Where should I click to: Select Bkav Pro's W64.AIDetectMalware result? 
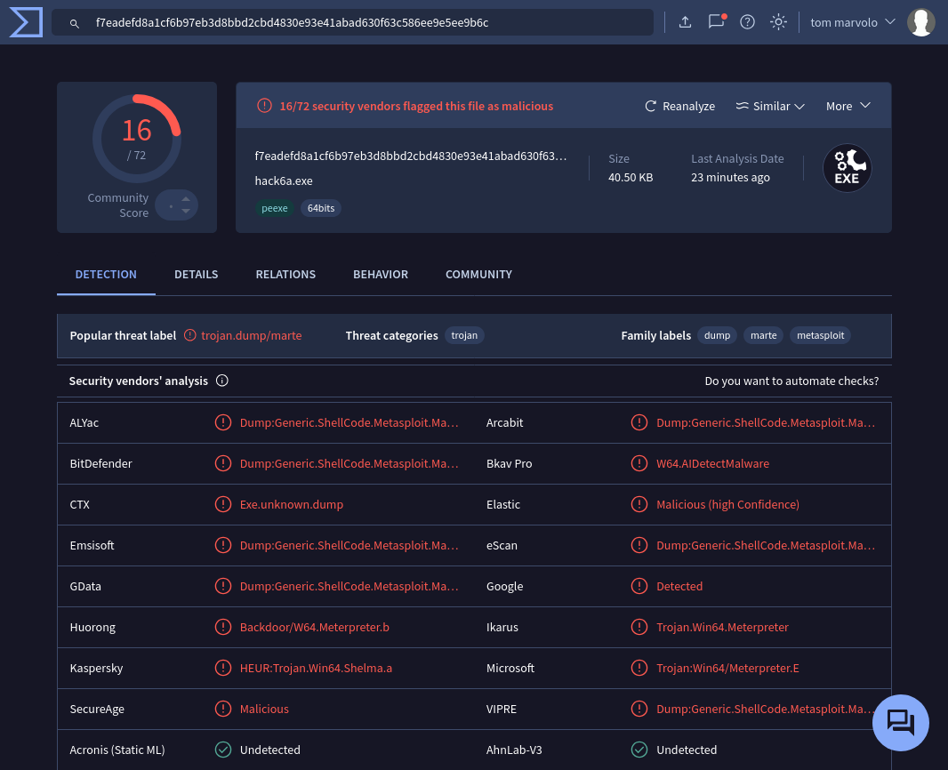(x=713, y=463)
